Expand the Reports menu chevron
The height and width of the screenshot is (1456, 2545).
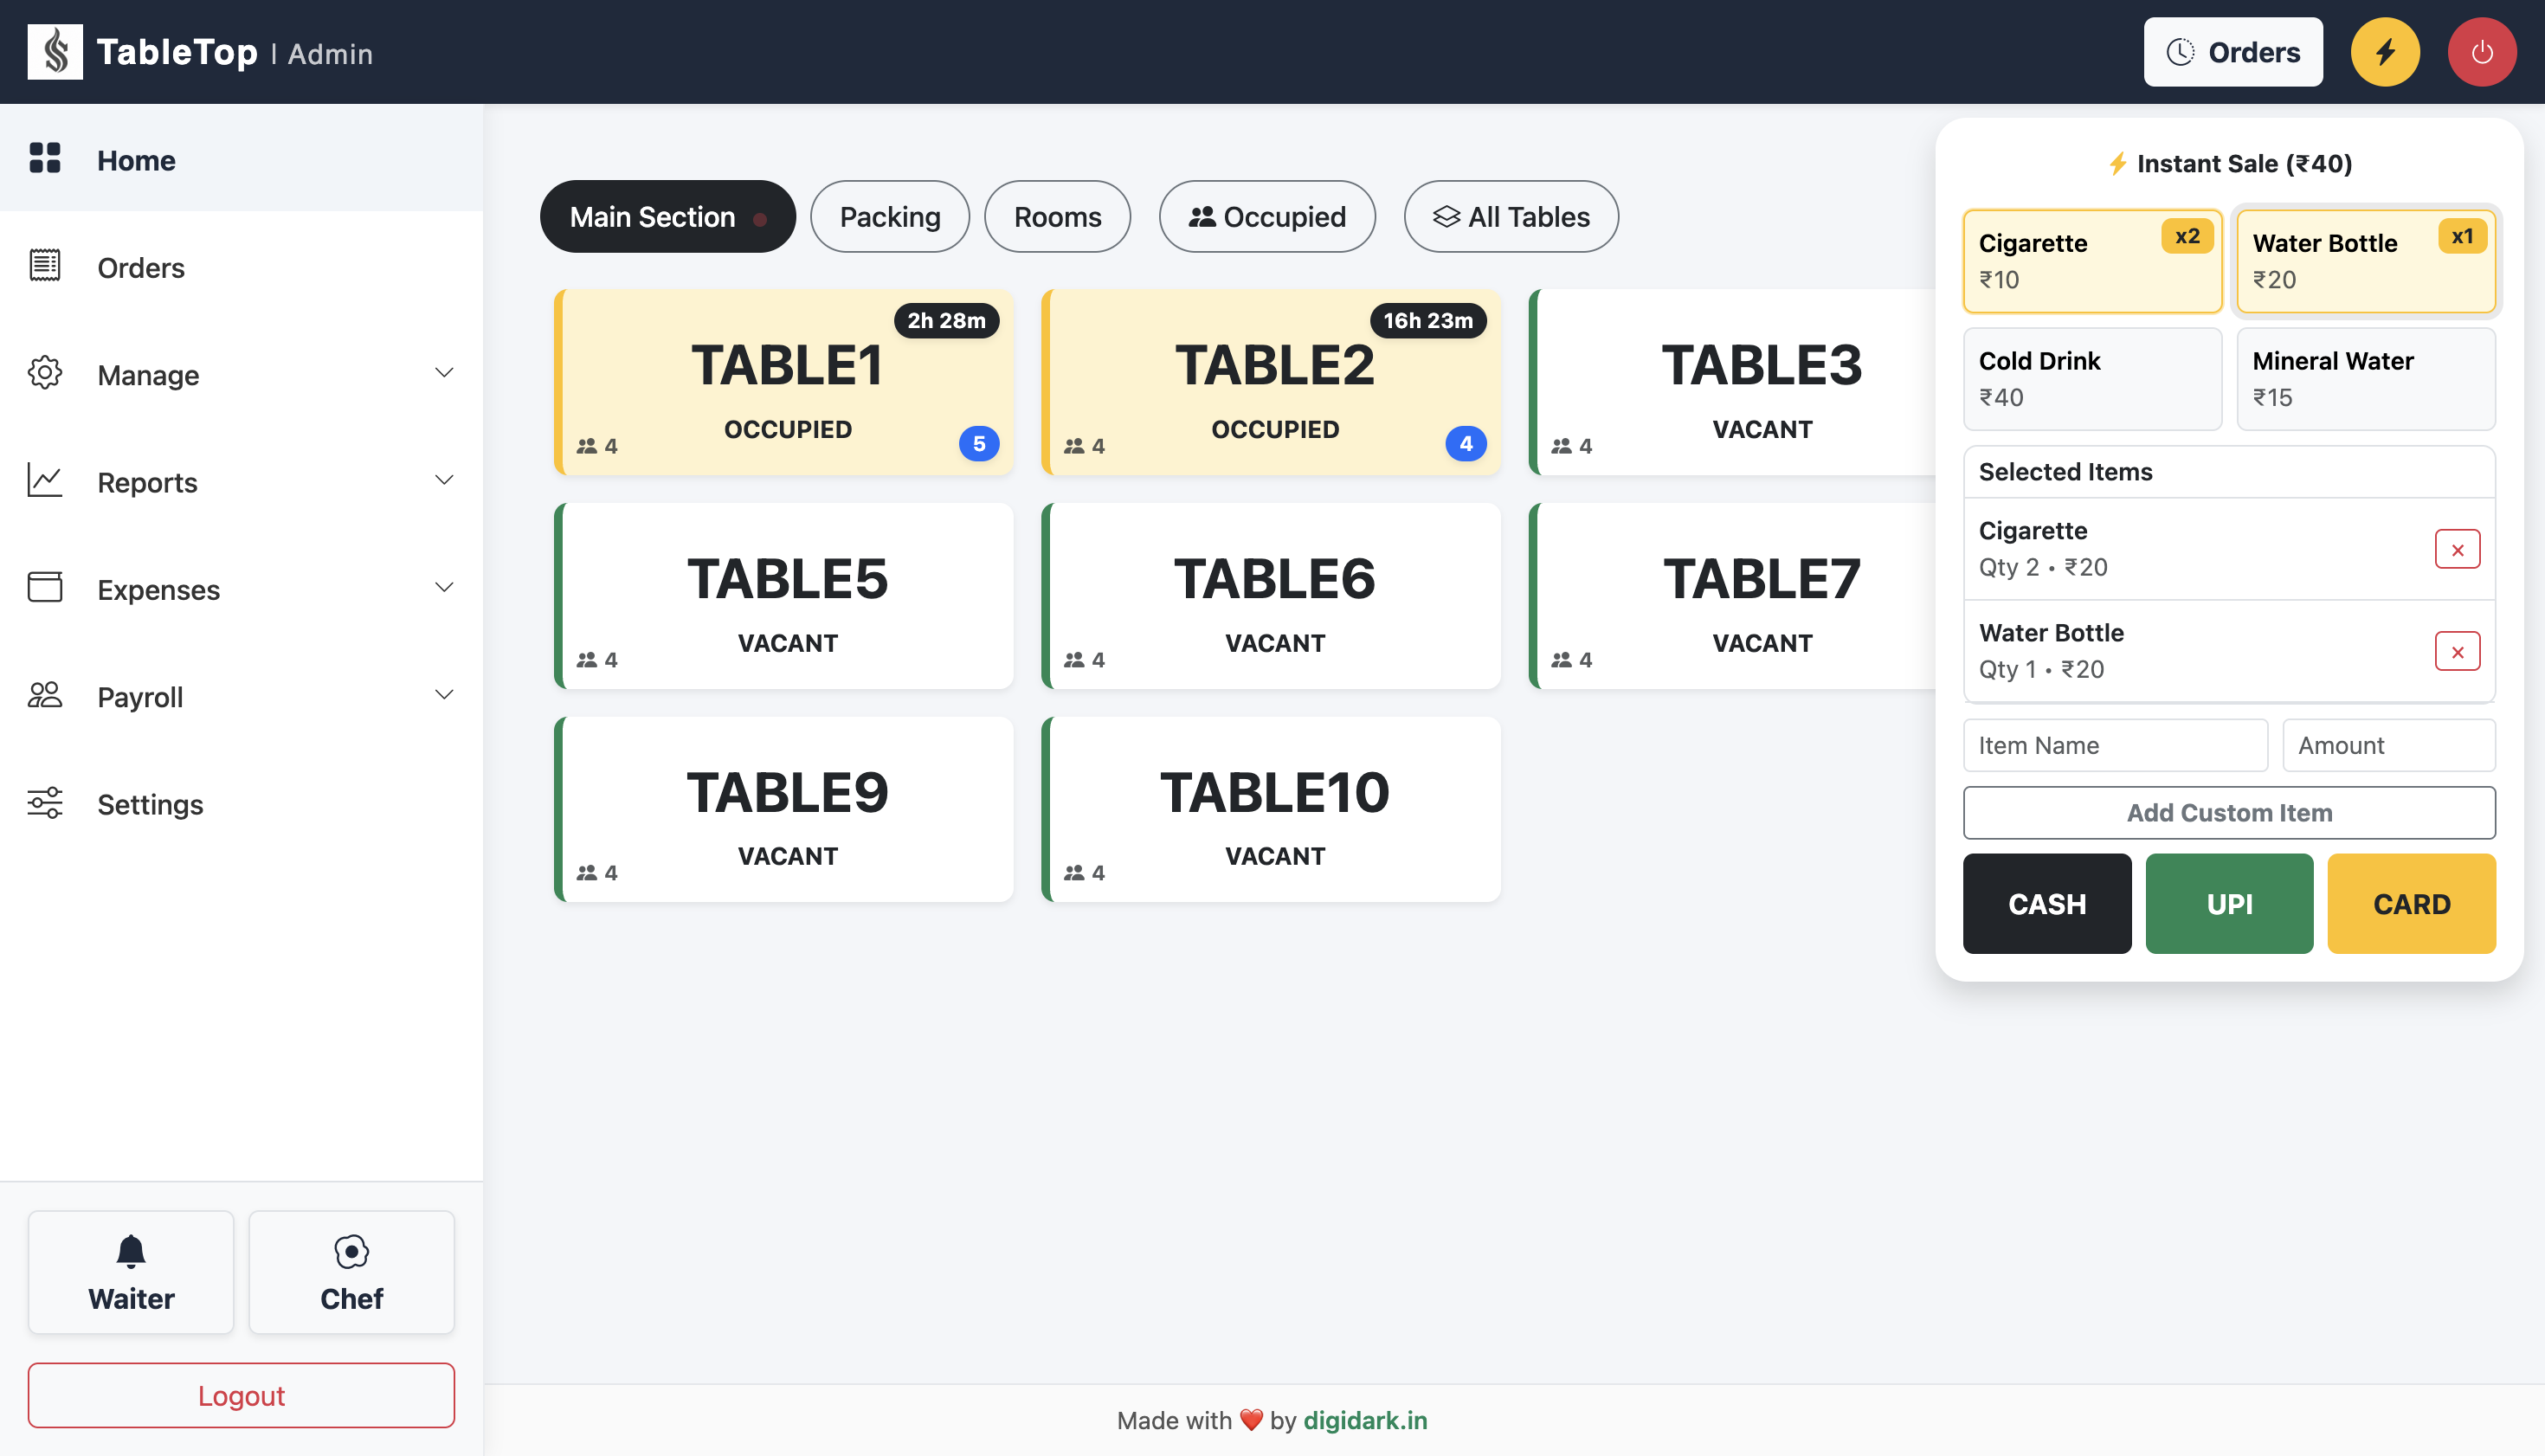(444, 480)
